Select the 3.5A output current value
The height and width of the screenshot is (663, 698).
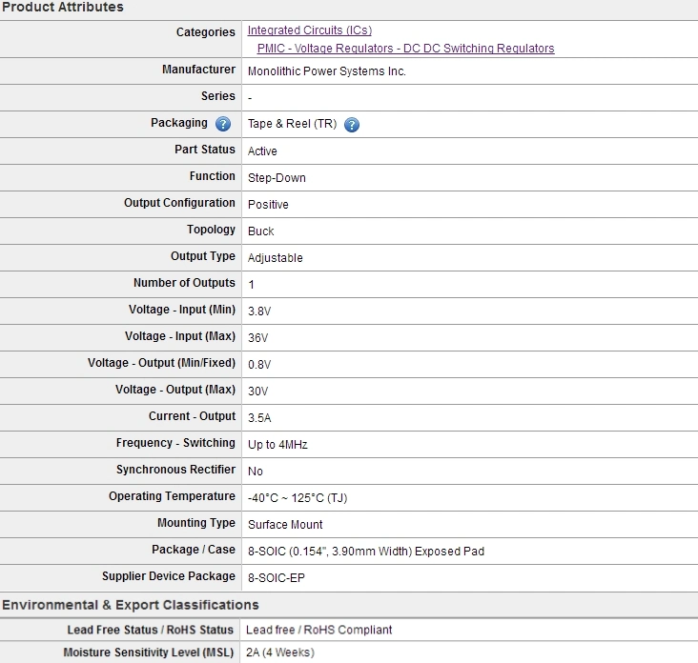pos(259,418)
